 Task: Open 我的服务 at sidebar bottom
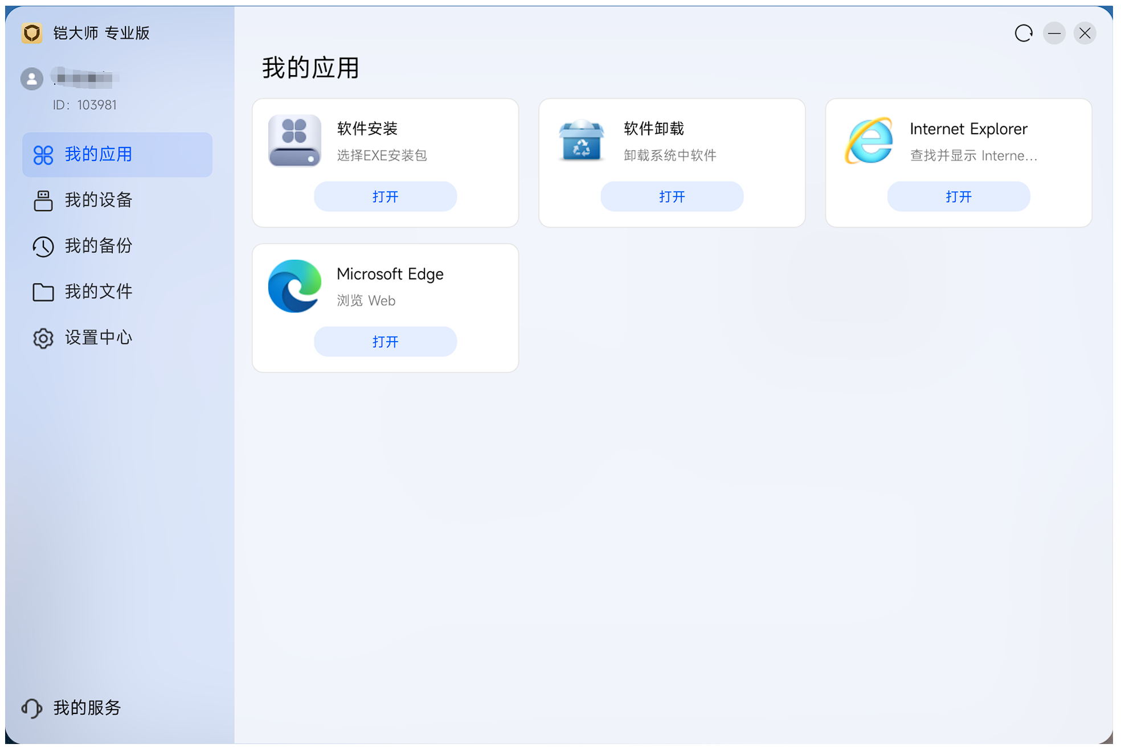click(x=72, y=708)
